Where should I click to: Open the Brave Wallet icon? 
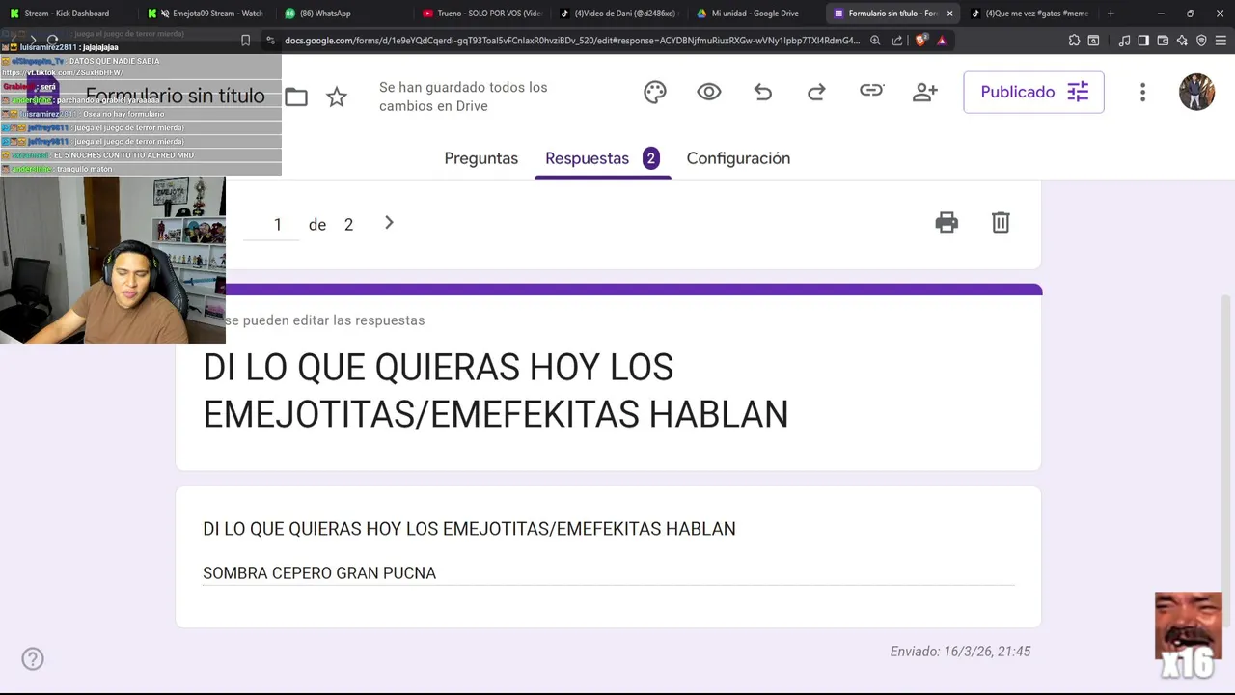pos(1163,41)
